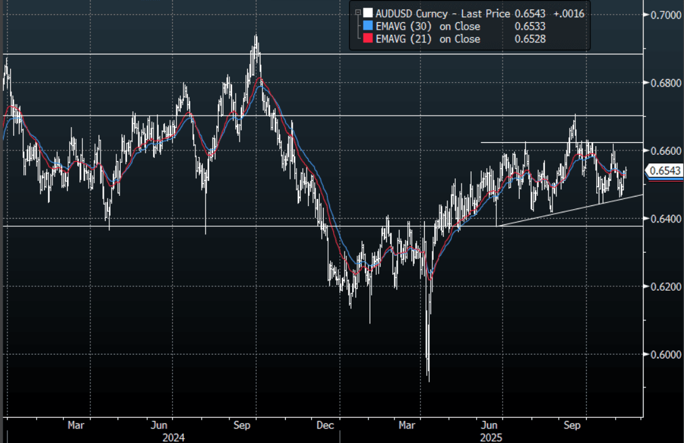Viewport: 684px width, 443px height.
Task: Select the EMAVG (21) on Close series
Action: 428,39
